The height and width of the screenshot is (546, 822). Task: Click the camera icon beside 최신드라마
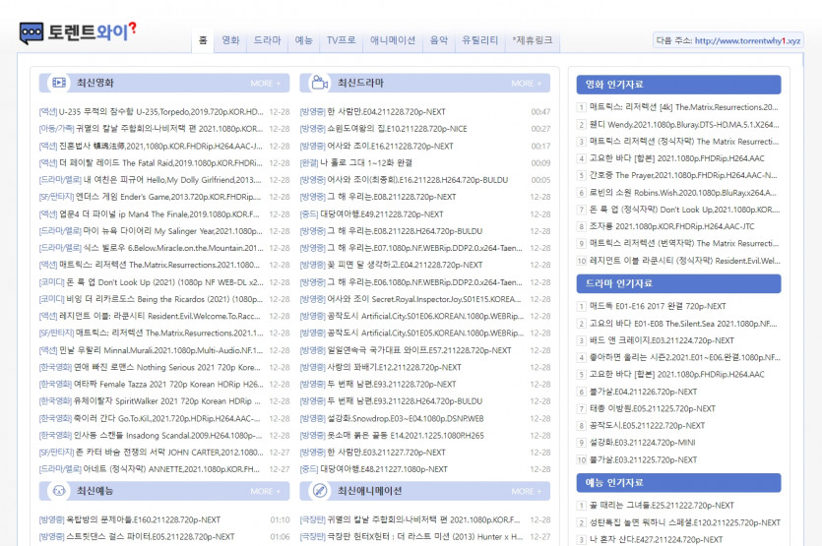(x=320, y=84)
